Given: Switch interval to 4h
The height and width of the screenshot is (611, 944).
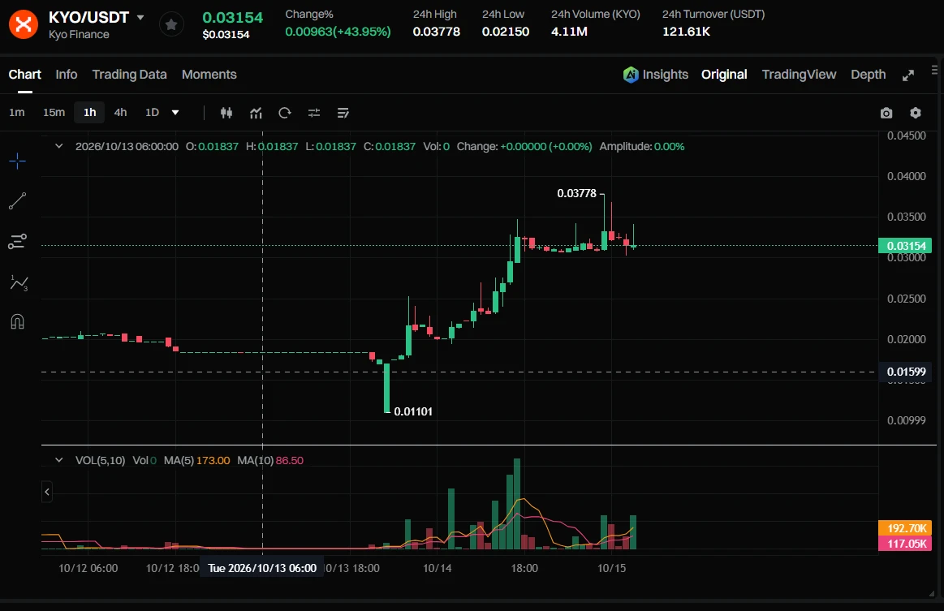Looking at the screenshot, I should coord(120,113).
